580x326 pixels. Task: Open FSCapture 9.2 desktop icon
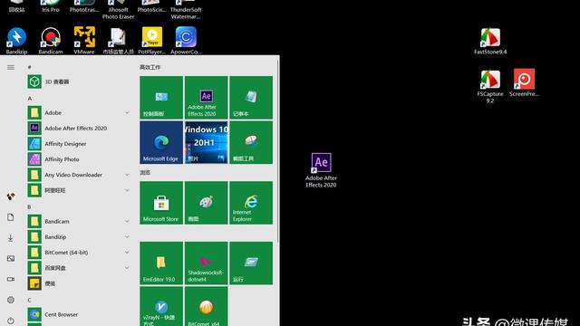click(x=490, y=87)
